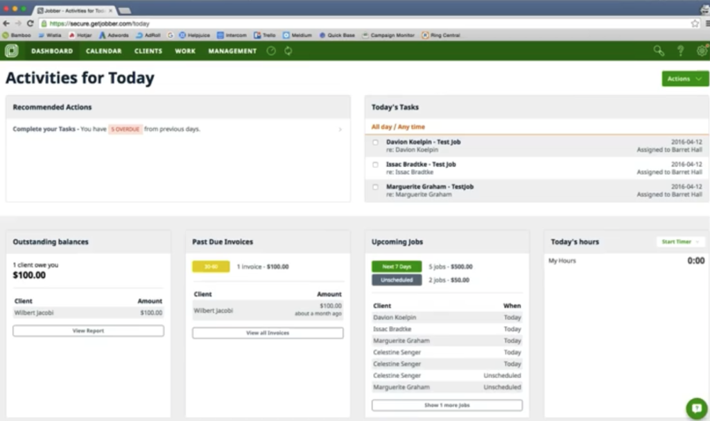The width and height of the screenshot is (710, 421).
Task: Open Issac Bradtke upcoming job row
Action: click(x=447, y=329)
